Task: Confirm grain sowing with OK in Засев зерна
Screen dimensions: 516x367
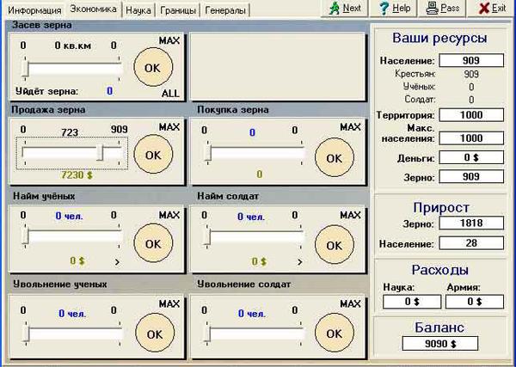Action: pyautogui.click(x=153, y=67)
